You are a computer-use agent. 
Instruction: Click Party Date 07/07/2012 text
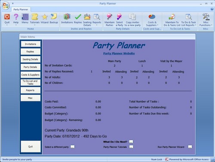(x=62, y=136)
